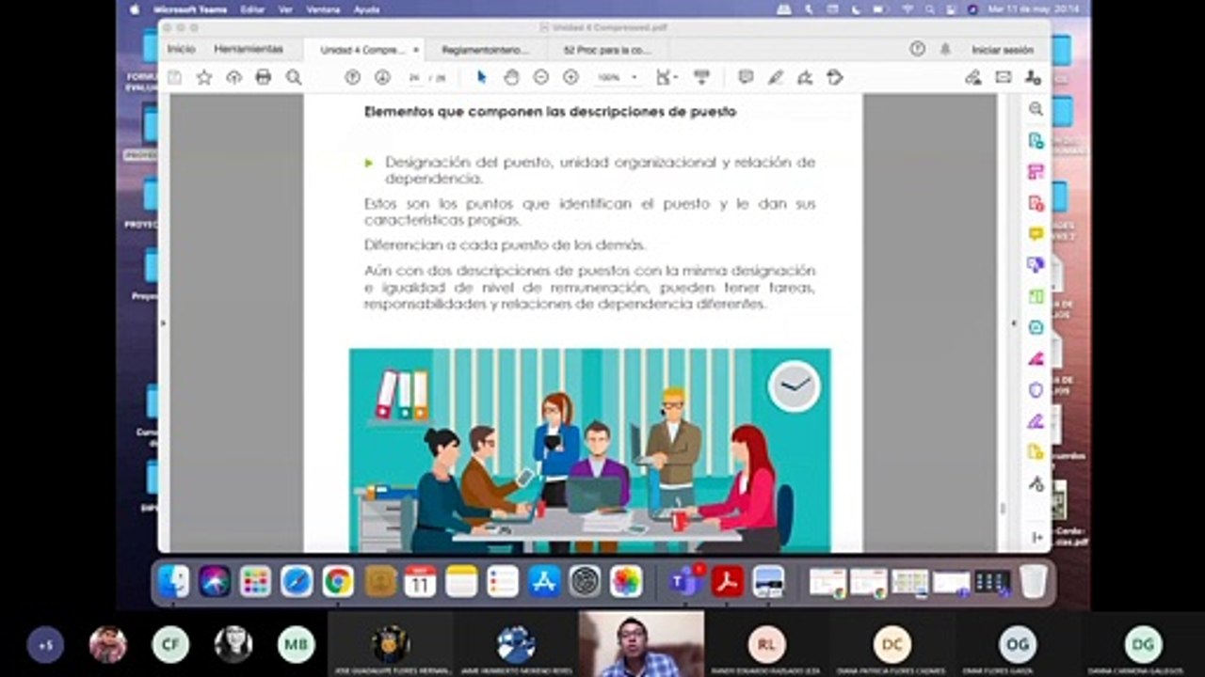Click the Iniciar sesión button
This screenshot has width=1205, height=677.
[x=1003, y=50]
